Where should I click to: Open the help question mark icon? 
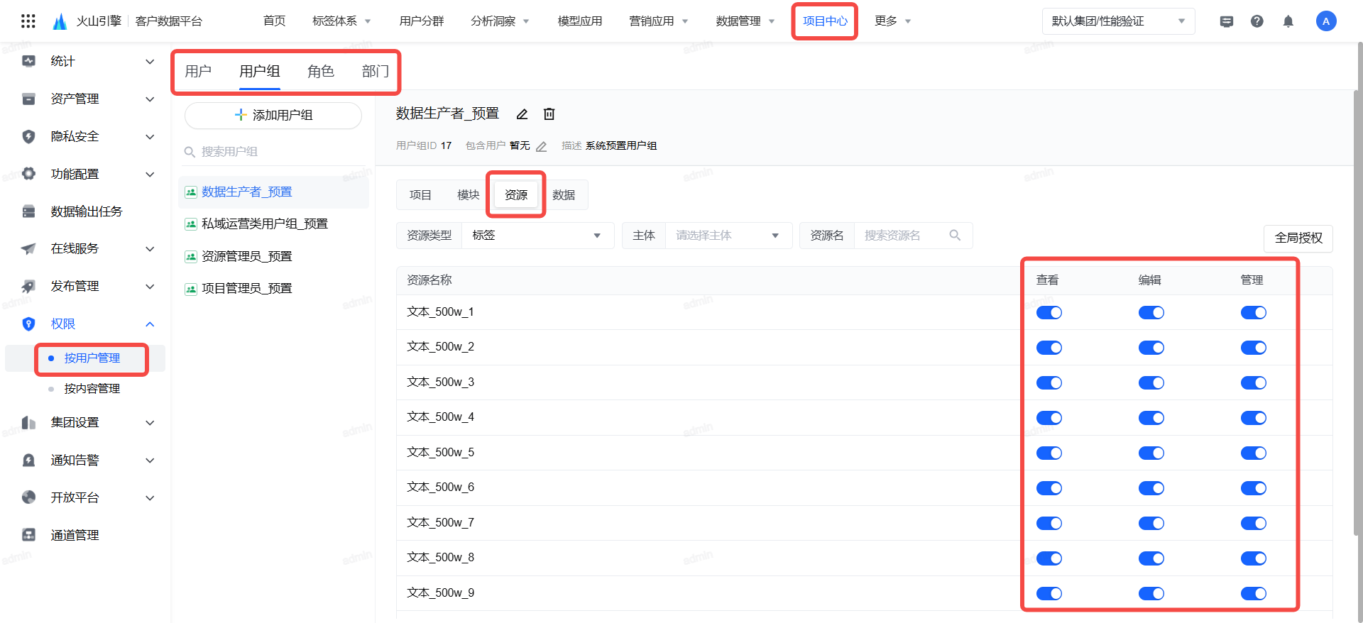[x=1257, y=21]
